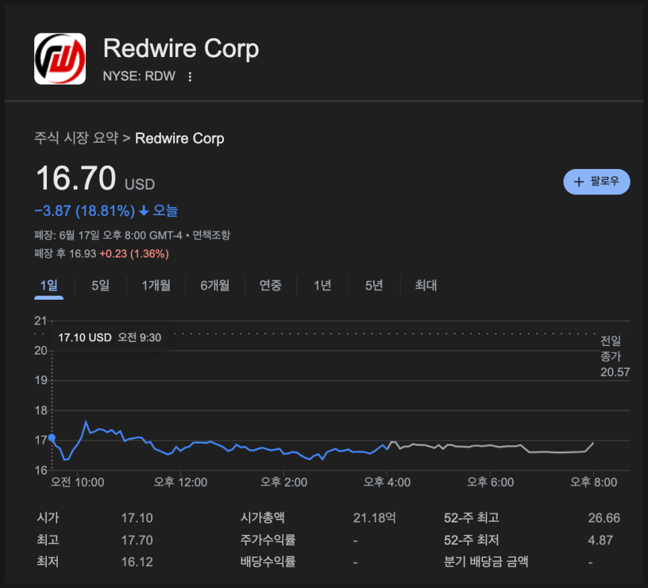Viewport: 648px width, 588px height.
Task: Select the 연중 year-to-date tab
Action: [x=270, y=286]
